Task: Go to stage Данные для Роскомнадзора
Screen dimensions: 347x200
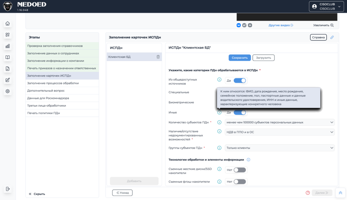Action: [x=62, y=98]
